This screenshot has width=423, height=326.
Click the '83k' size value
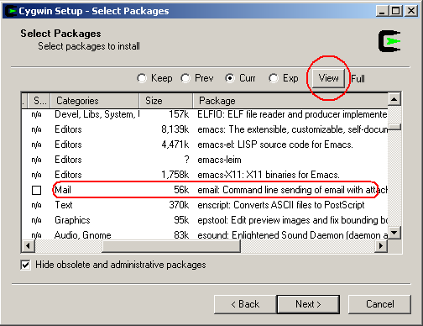181,234
